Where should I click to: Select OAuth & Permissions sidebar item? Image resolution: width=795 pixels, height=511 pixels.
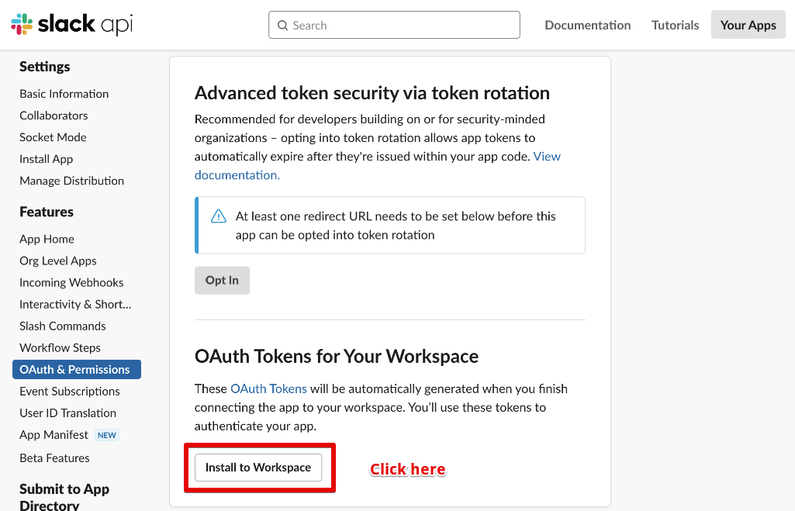77,370
